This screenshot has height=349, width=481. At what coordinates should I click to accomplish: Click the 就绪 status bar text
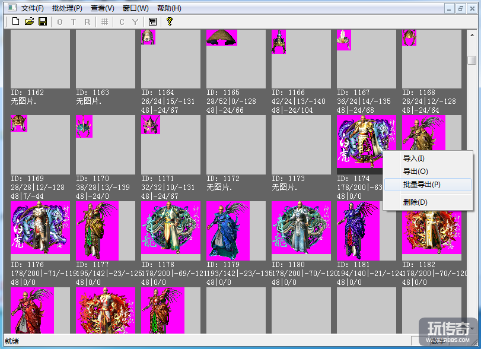pyautogui.click(x=12, y=341)
